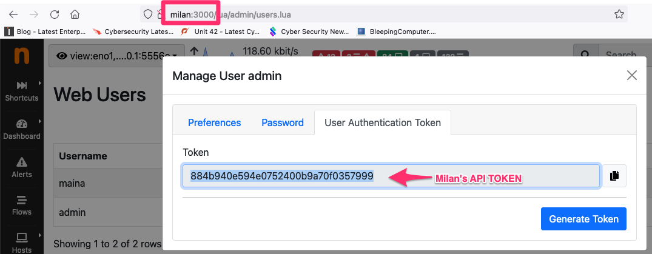Copy the token with the clipboard icon
Viewport: 652px width, 254px height.
(614, 176)
